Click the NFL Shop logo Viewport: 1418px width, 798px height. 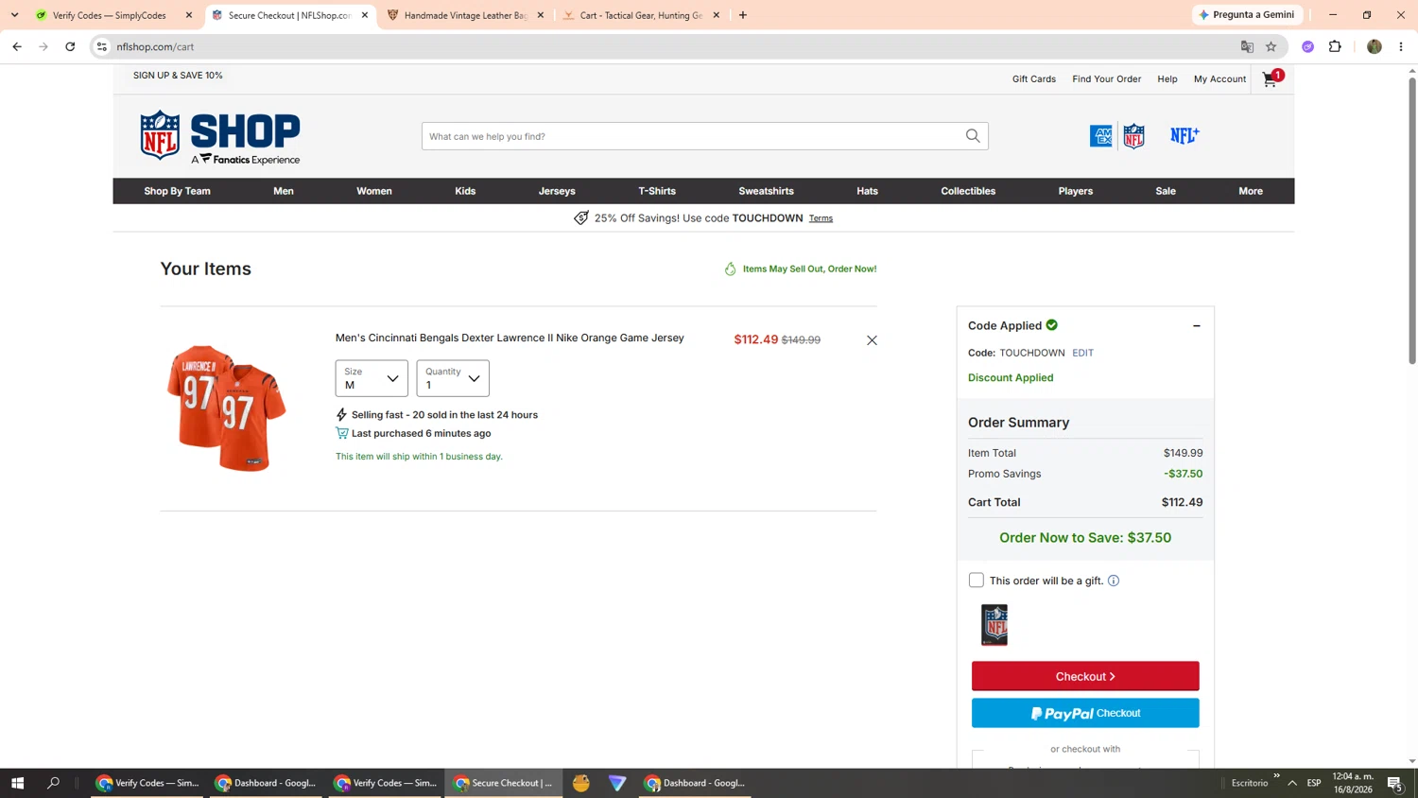(x=220, y=137)
